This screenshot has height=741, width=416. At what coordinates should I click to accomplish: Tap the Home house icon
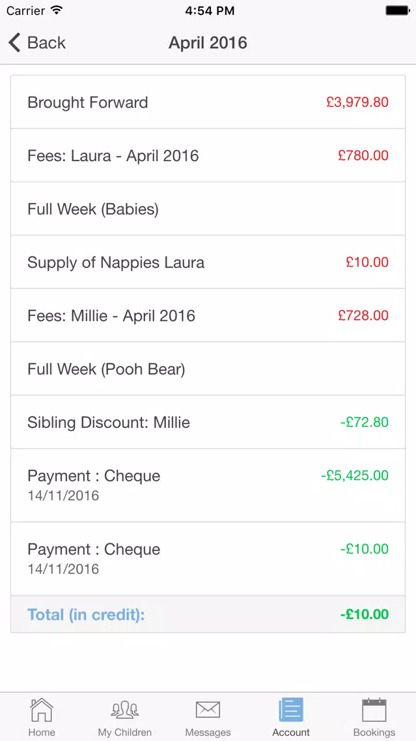(x=42, y=710)
